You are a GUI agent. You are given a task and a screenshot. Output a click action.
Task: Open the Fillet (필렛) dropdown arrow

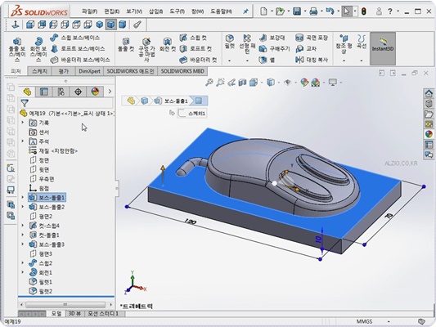pos(229,60)
